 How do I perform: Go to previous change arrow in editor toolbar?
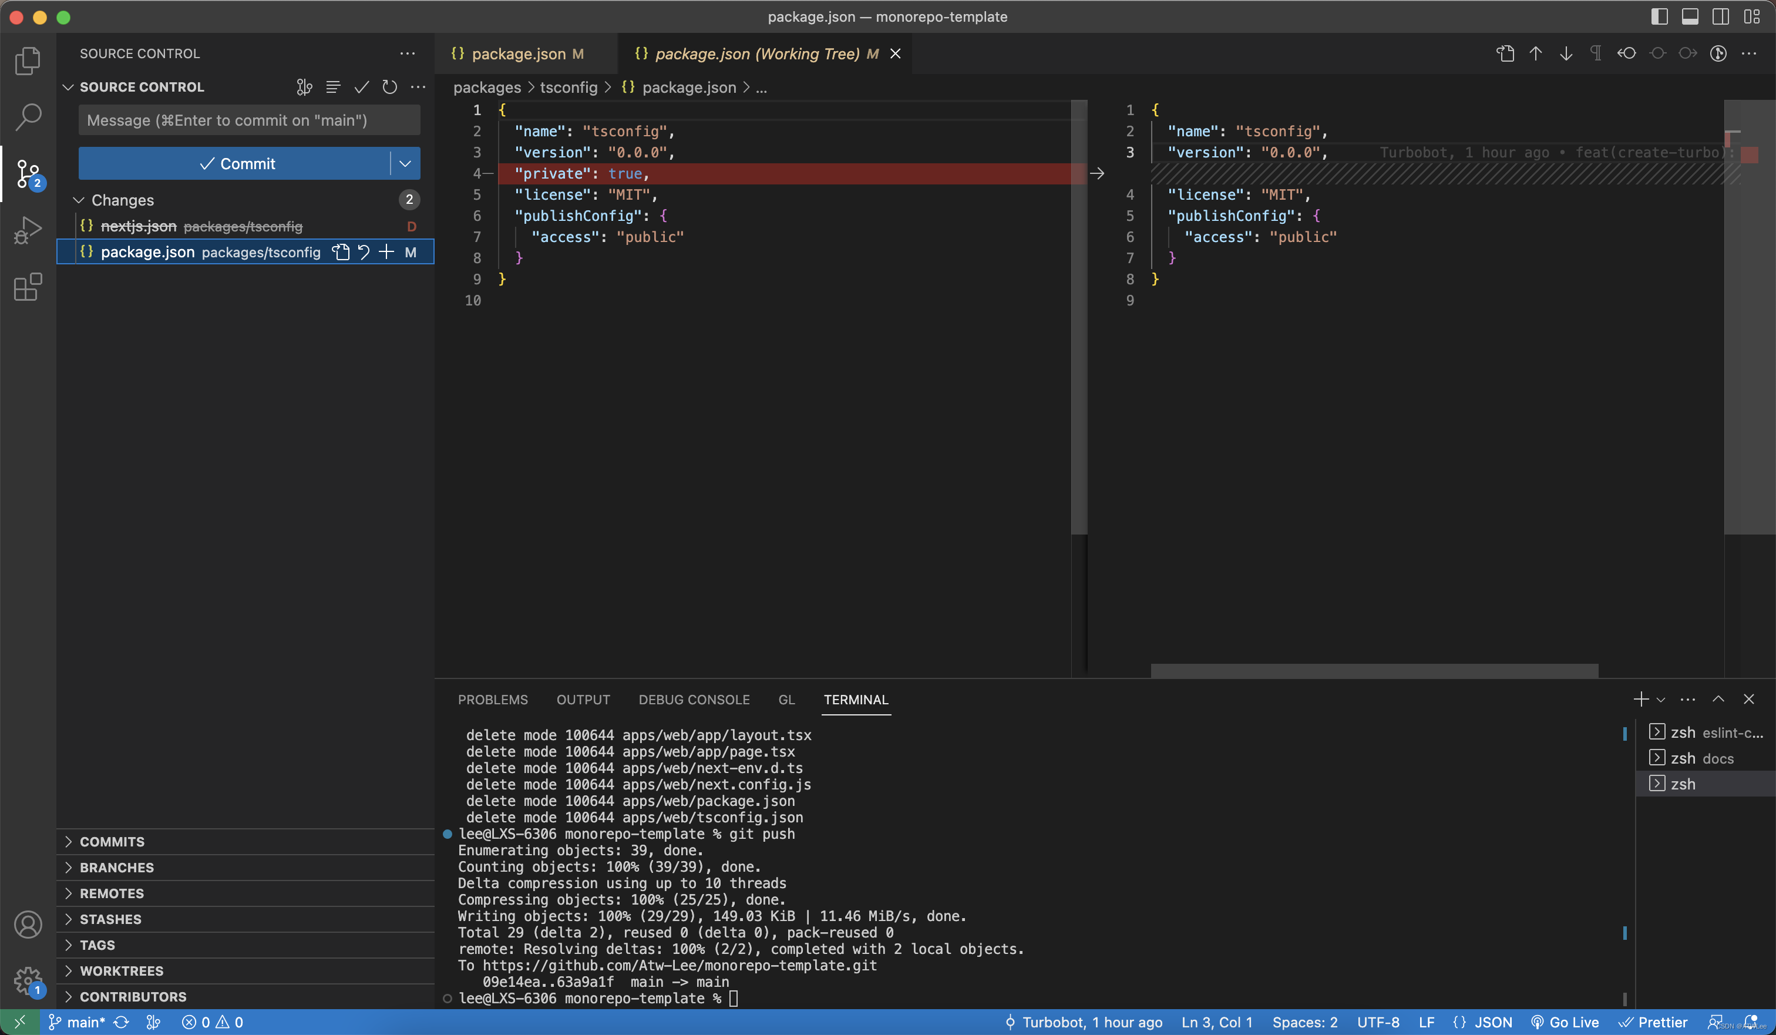click(x=1536, y=53)
